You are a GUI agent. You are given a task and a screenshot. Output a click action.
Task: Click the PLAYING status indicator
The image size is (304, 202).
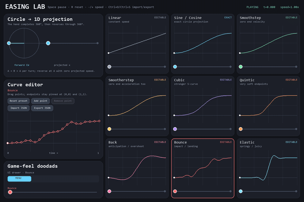[252, 7]
